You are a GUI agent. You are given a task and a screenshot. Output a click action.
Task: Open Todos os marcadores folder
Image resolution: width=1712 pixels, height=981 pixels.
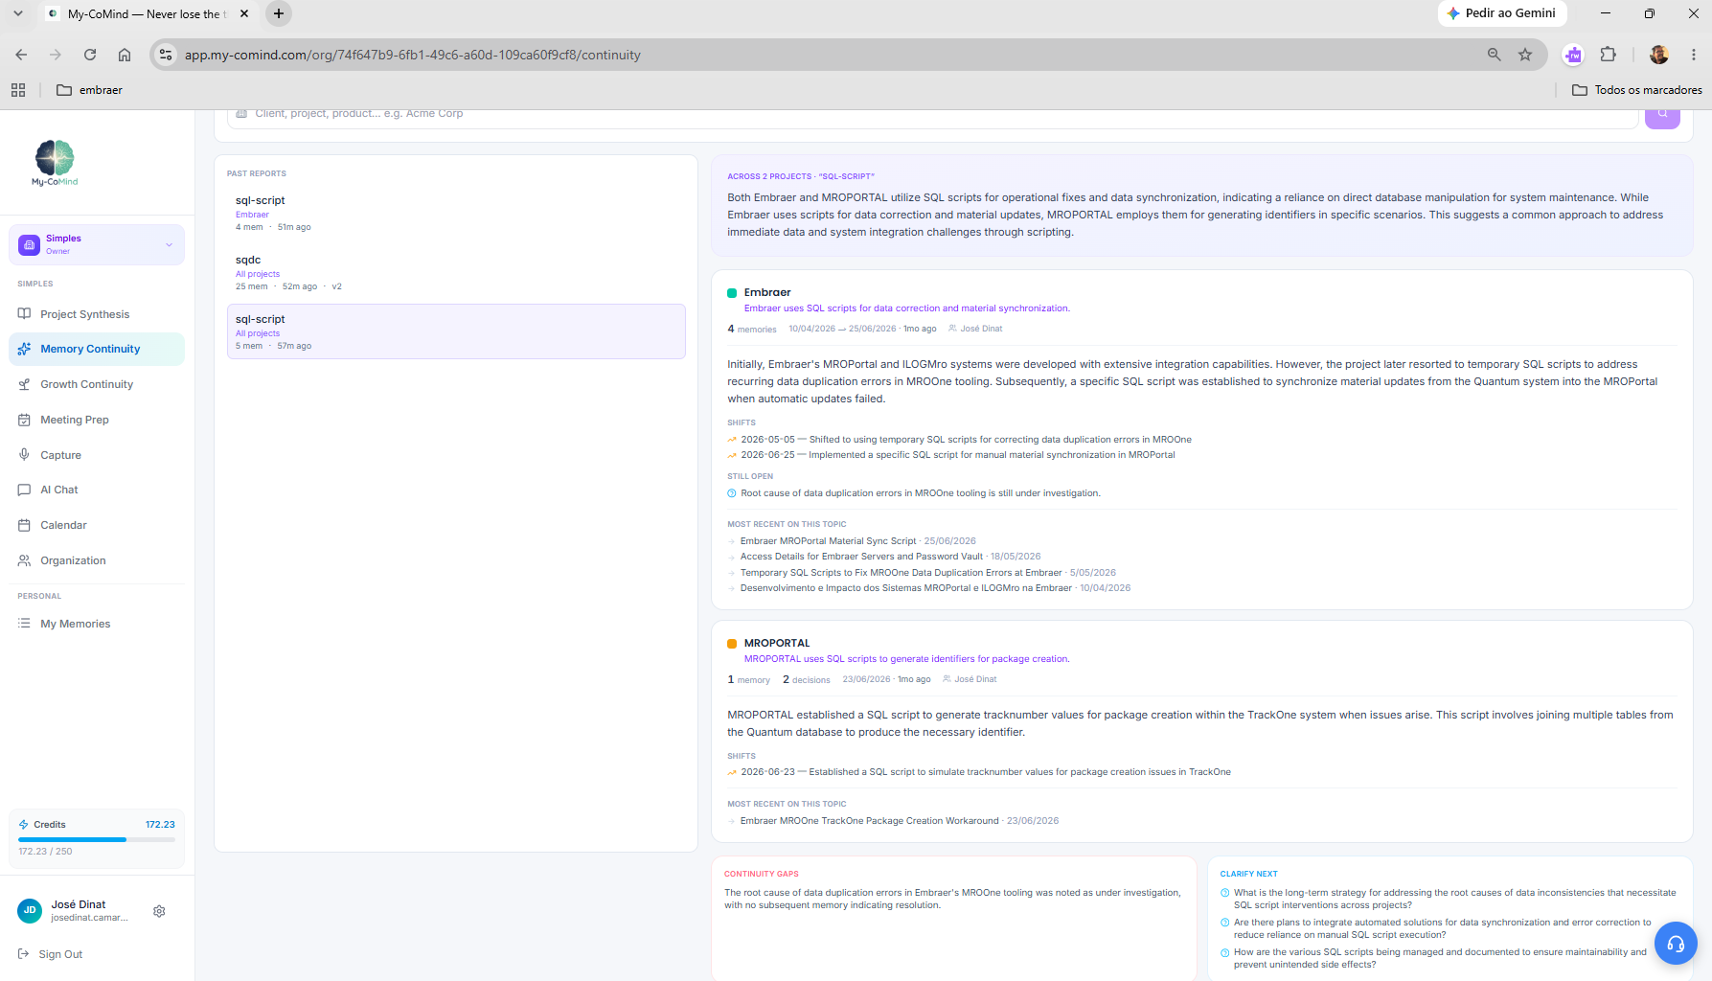[x=1637, y=90]
